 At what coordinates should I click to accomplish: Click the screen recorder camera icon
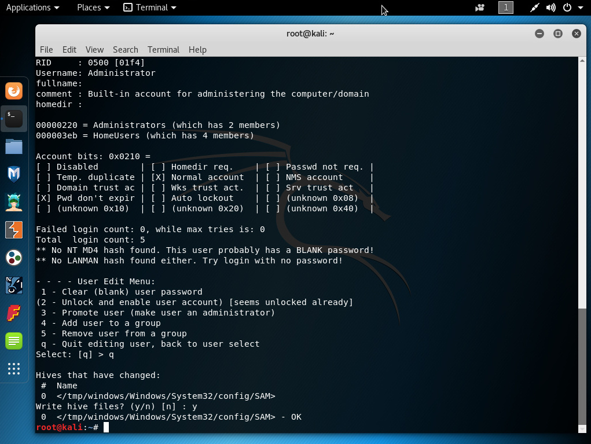point(479,8)
